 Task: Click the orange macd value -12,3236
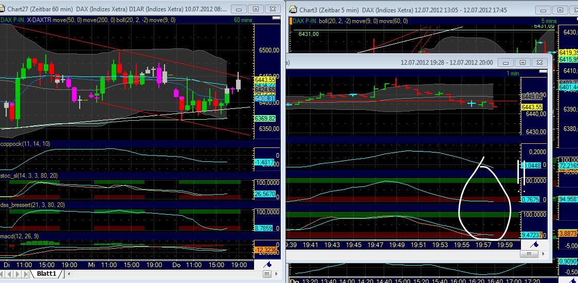[265, 250]
